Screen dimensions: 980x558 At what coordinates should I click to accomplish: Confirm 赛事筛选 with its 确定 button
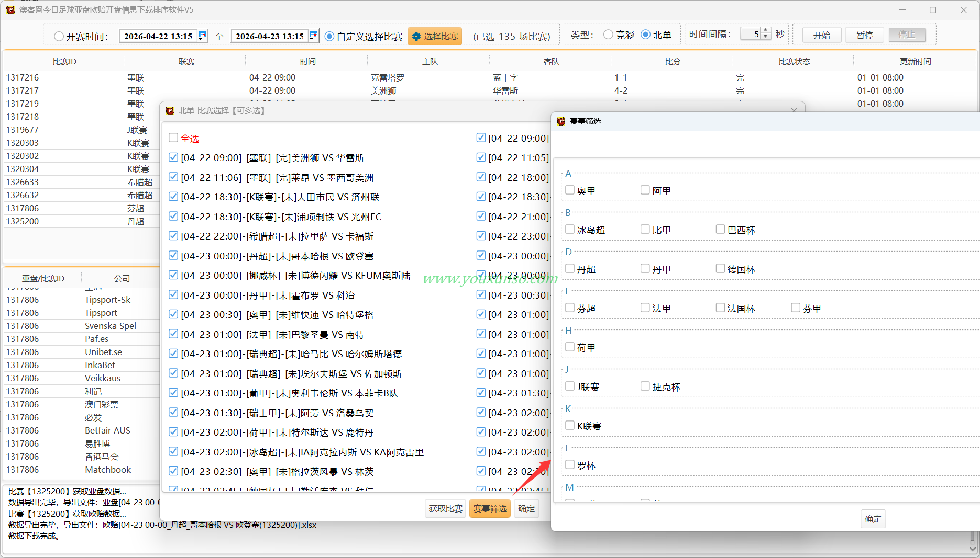click(x=873, y=519)
